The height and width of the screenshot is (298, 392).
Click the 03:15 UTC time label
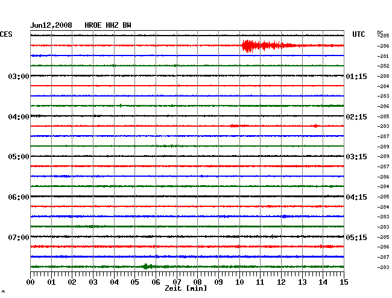click(x=356, y=156)
